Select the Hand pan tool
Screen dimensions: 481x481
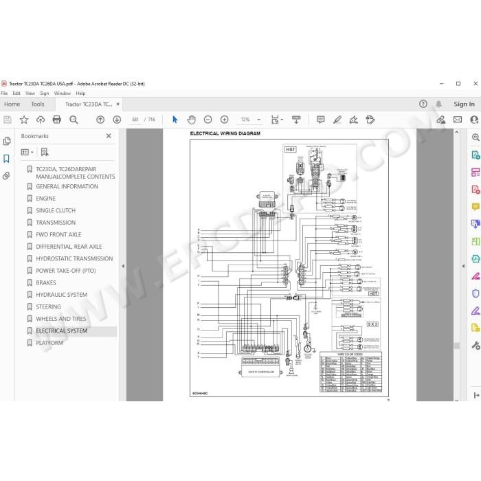pos(192,120)
